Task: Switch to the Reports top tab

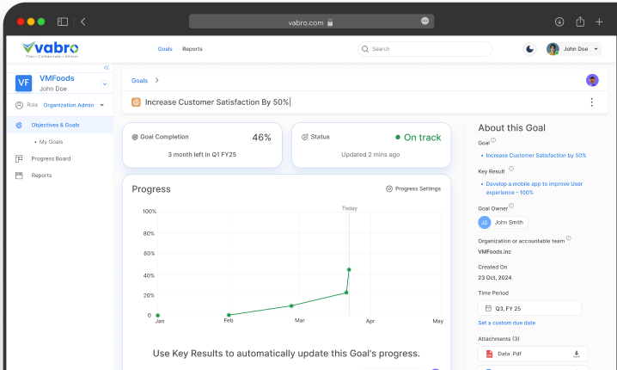Action: coord(192,49)
